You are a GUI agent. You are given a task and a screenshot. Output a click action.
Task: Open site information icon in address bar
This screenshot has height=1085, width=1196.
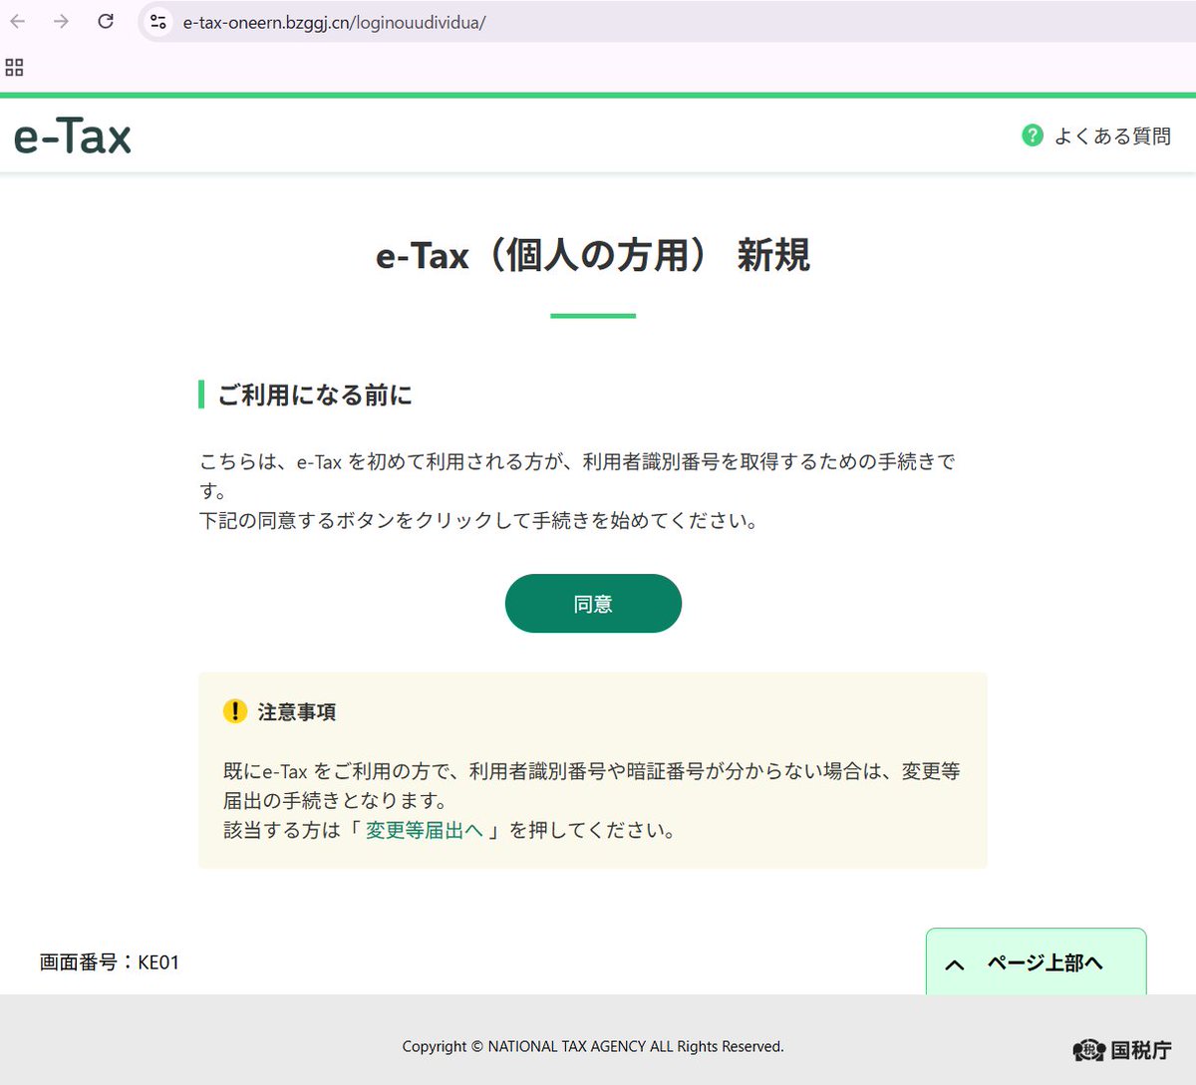pyautogui.click(x=157, y=21)
